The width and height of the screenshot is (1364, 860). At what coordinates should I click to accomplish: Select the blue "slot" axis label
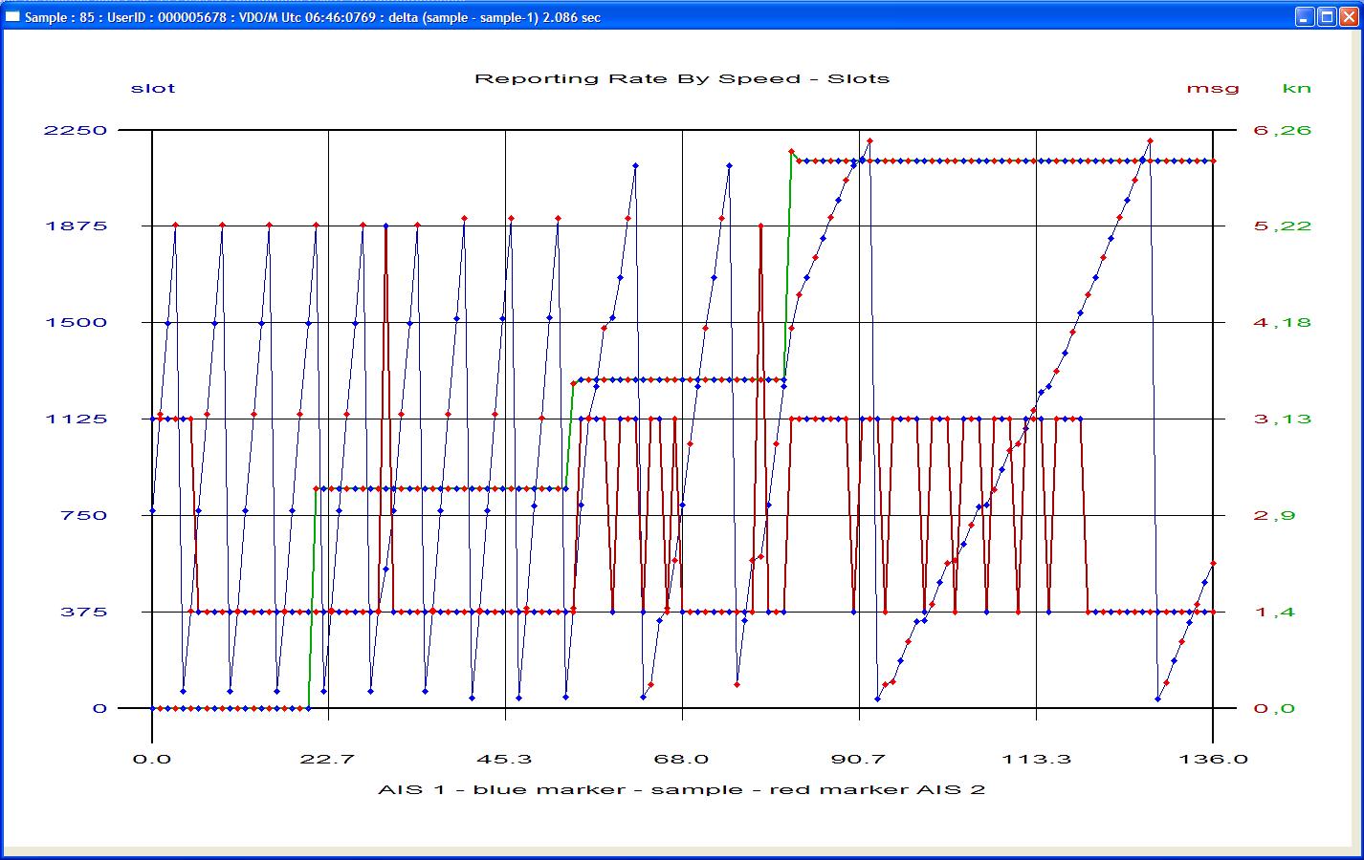153,88
